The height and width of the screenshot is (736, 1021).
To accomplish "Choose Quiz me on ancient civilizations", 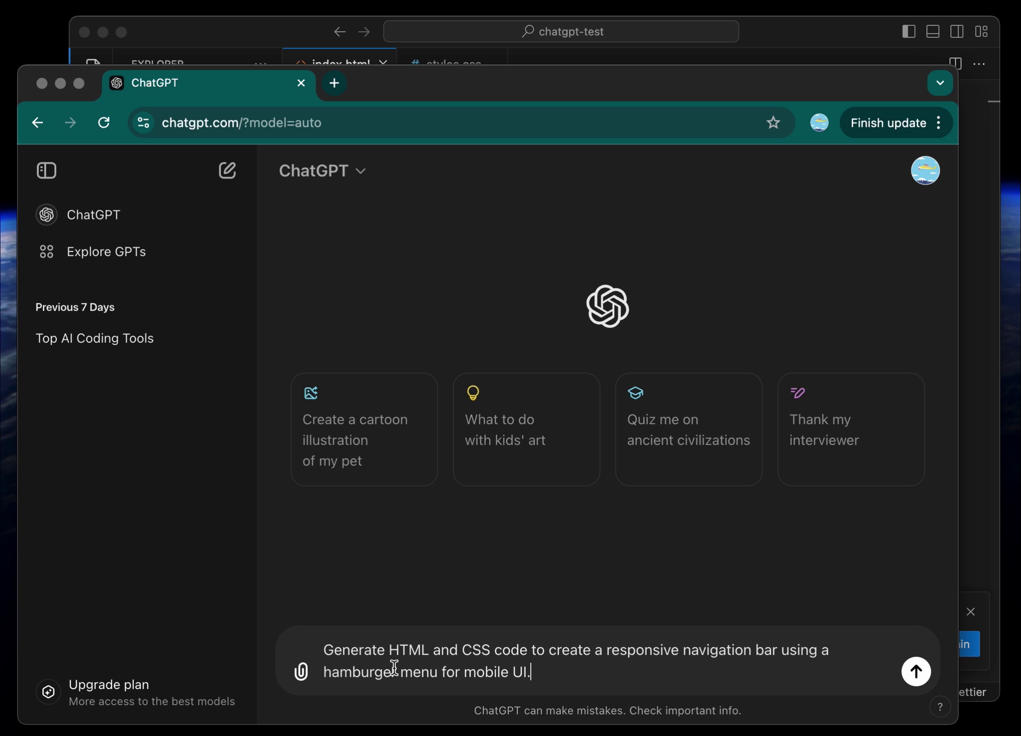I will [x=689, y=429].
